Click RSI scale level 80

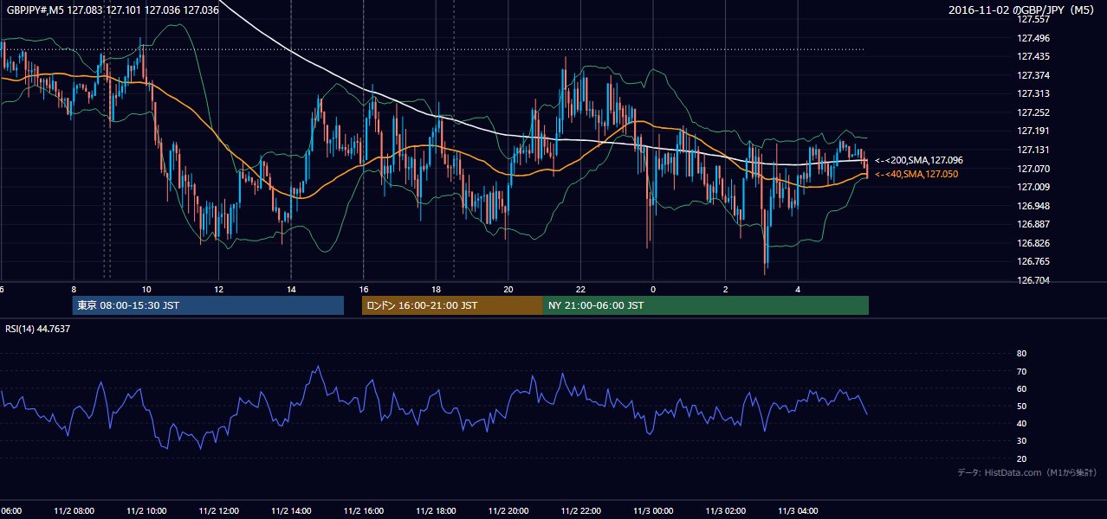[x=1021, y=354]
